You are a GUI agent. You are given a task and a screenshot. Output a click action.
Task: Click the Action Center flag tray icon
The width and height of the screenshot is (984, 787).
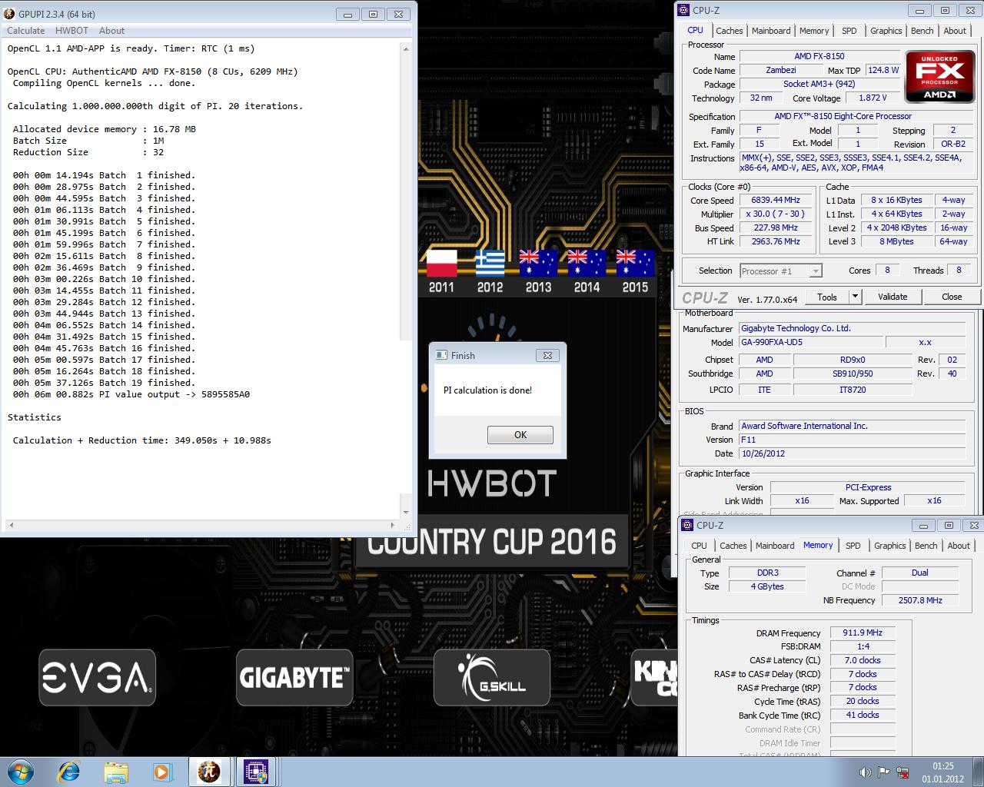coord(883,772)
